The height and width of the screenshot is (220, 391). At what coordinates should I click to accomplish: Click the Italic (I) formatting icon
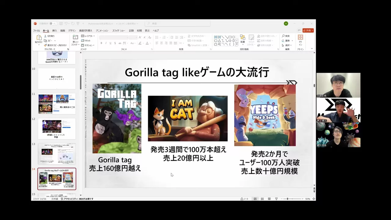point(106,43)
